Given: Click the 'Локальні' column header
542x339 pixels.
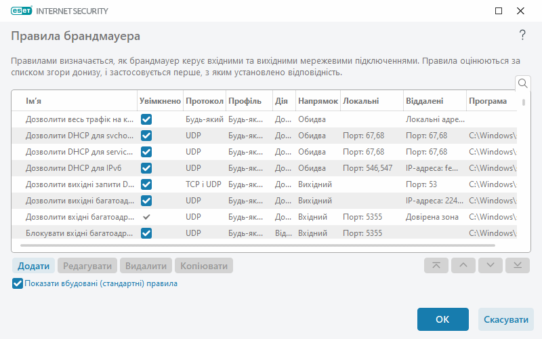Looking at the screenshot, I should click(x=371, y=101).
